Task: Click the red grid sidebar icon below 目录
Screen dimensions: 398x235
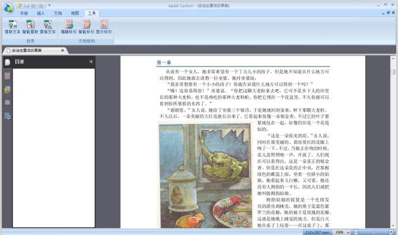Action: pyautogui.click(x=7, y=76)
